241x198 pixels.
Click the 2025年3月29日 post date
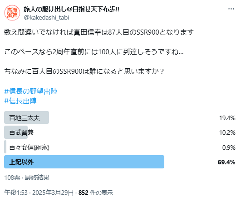coord(53,193)
